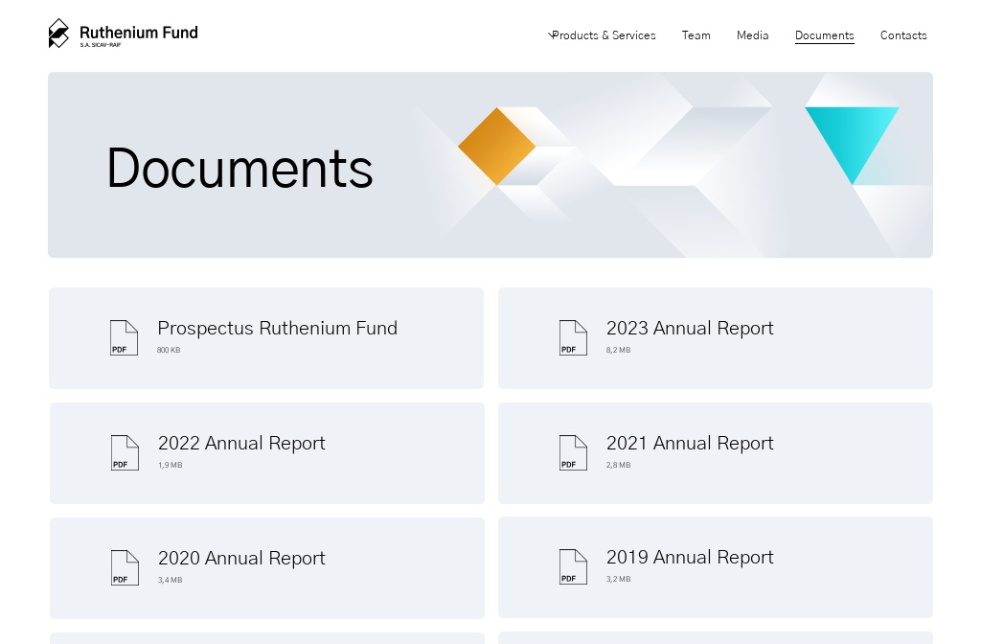Select Documents in the navigation menu
The height and width of the screenshot is (644, 981).
click(824, 35)
